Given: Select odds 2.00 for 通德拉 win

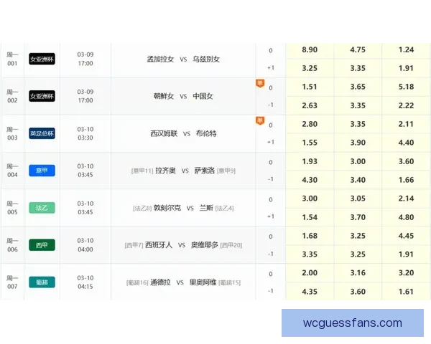Looking at the screenshot, I should 310,273.
